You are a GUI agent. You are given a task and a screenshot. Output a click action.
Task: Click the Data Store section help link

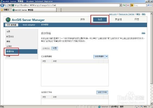pos(143,33)
